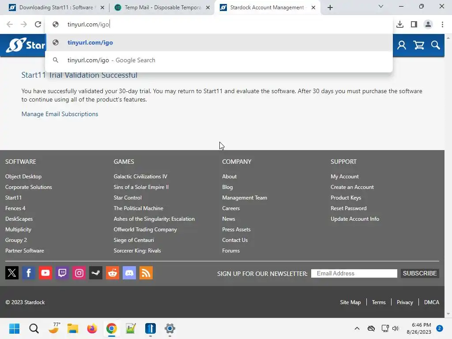
Task: Open Galactic Civilizations IV link
Action: pyautogui.click(x=140, y=177)
